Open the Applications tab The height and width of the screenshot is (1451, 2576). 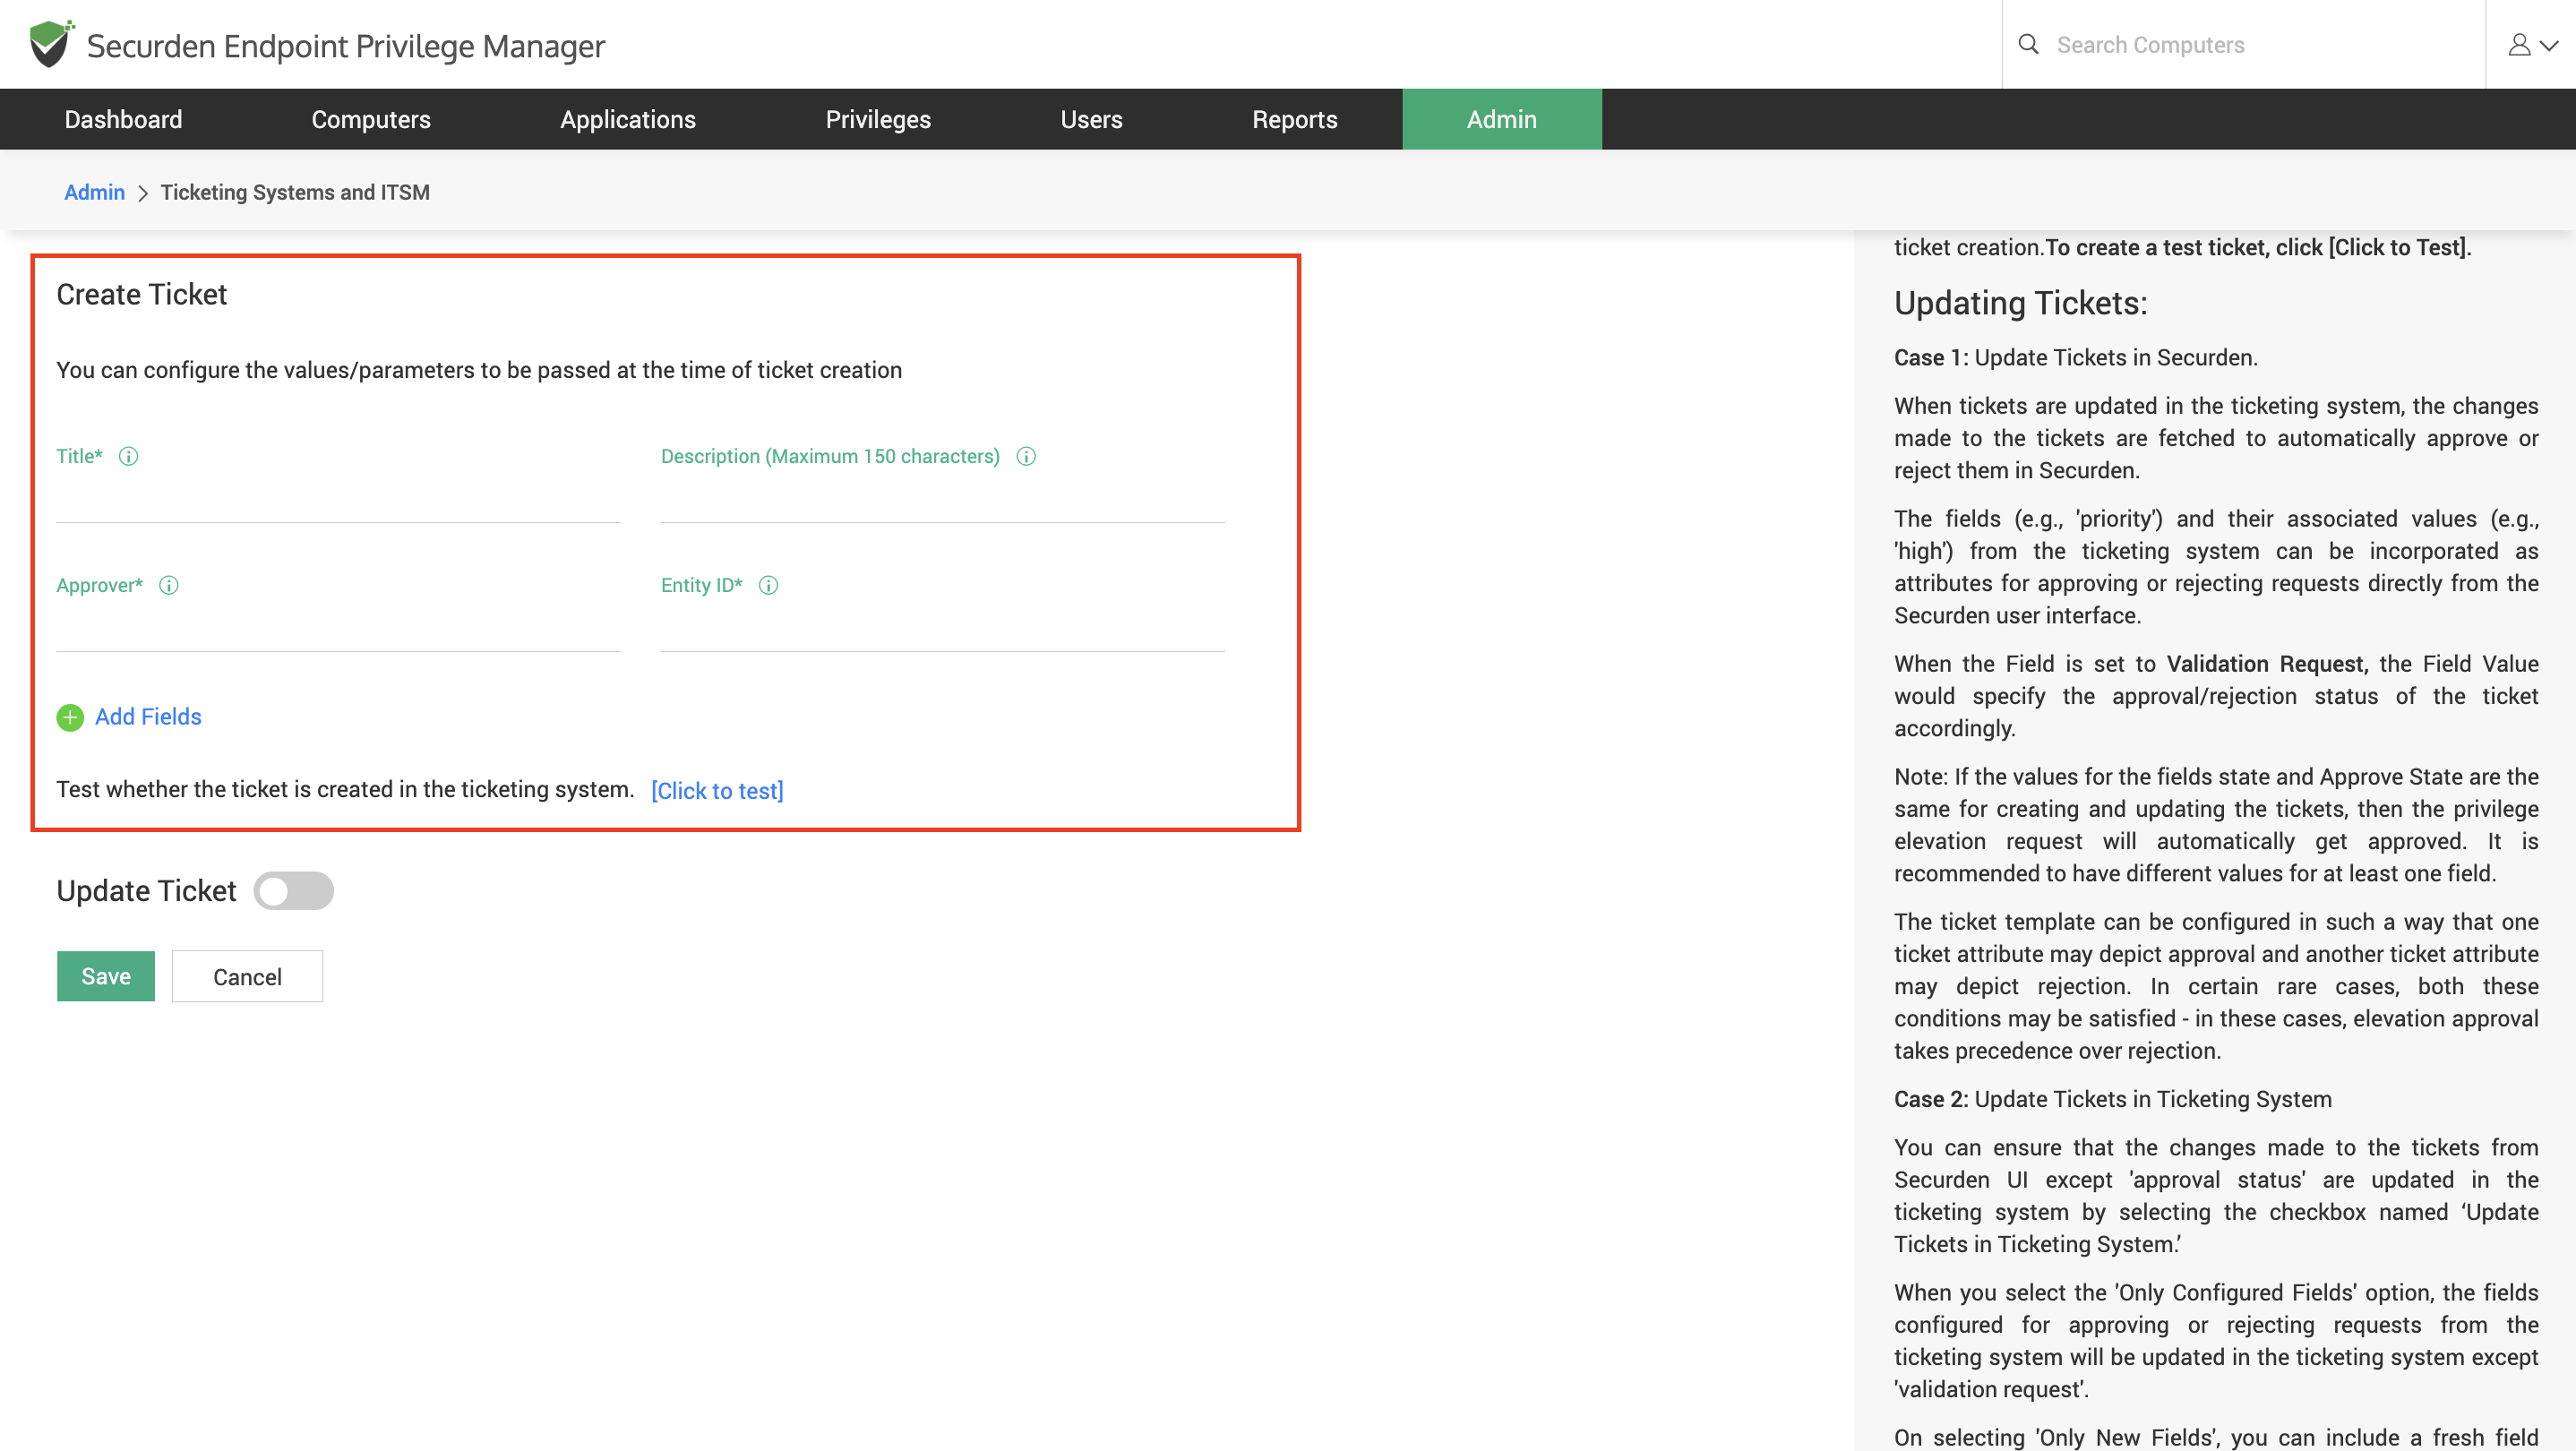point(628,119)
